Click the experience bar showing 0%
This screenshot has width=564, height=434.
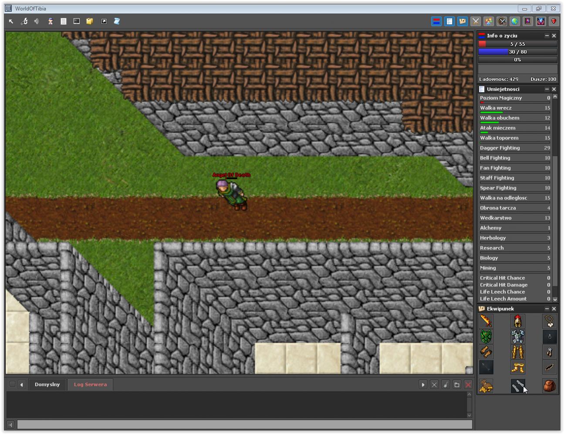[x=518, y=60]
